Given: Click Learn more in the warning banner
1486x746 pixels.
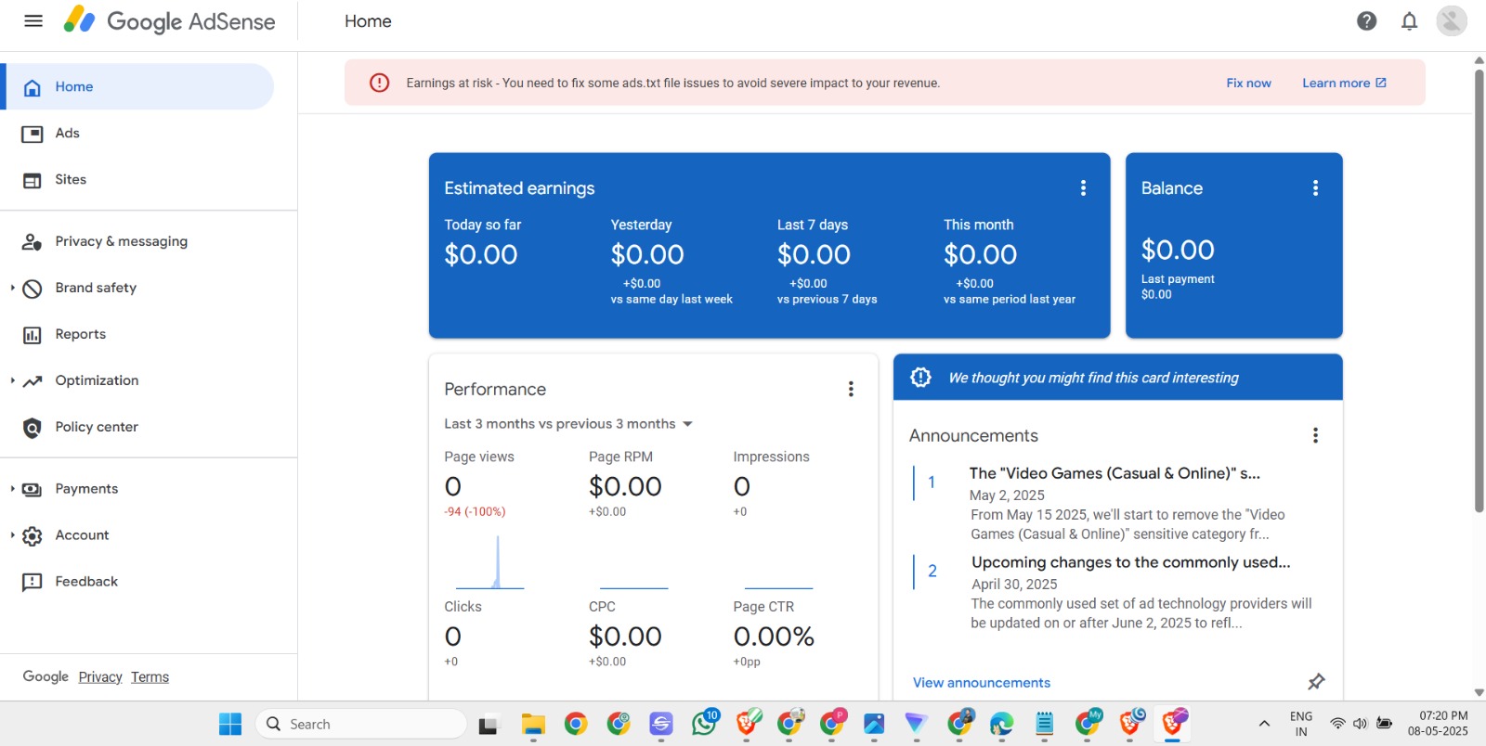Looking at the screenshot, I should point(1344,83).
